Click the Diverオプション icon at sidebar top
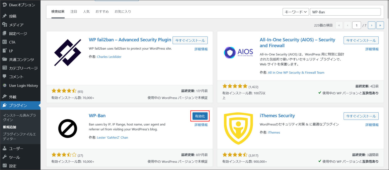 pyautogui.click(x=5, y=4)
